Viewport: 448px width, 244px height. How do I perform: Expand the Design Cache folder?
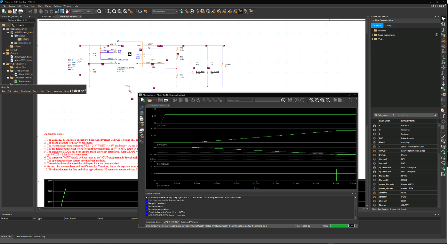point(12,43)
